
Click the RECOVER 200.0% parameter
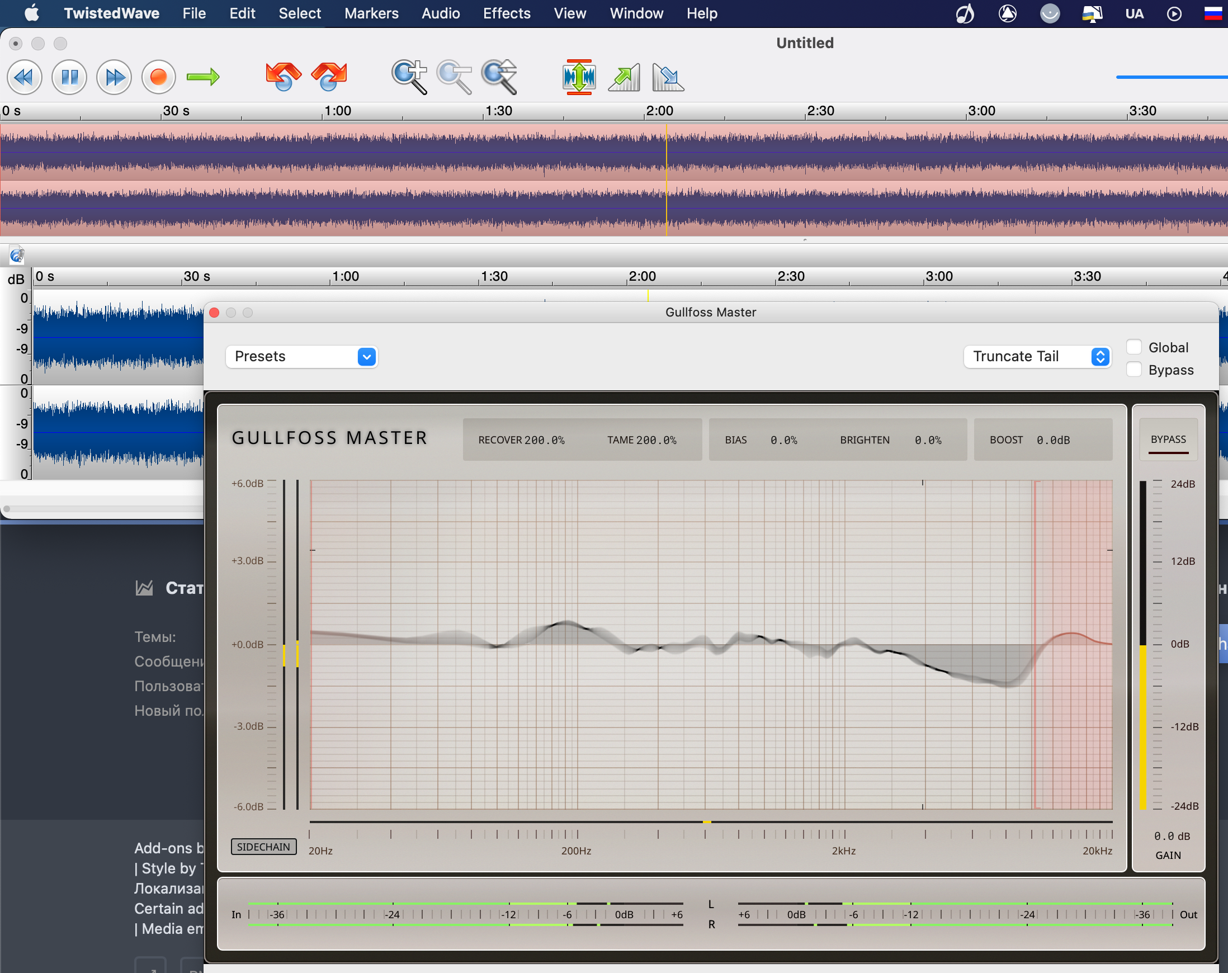521,440
